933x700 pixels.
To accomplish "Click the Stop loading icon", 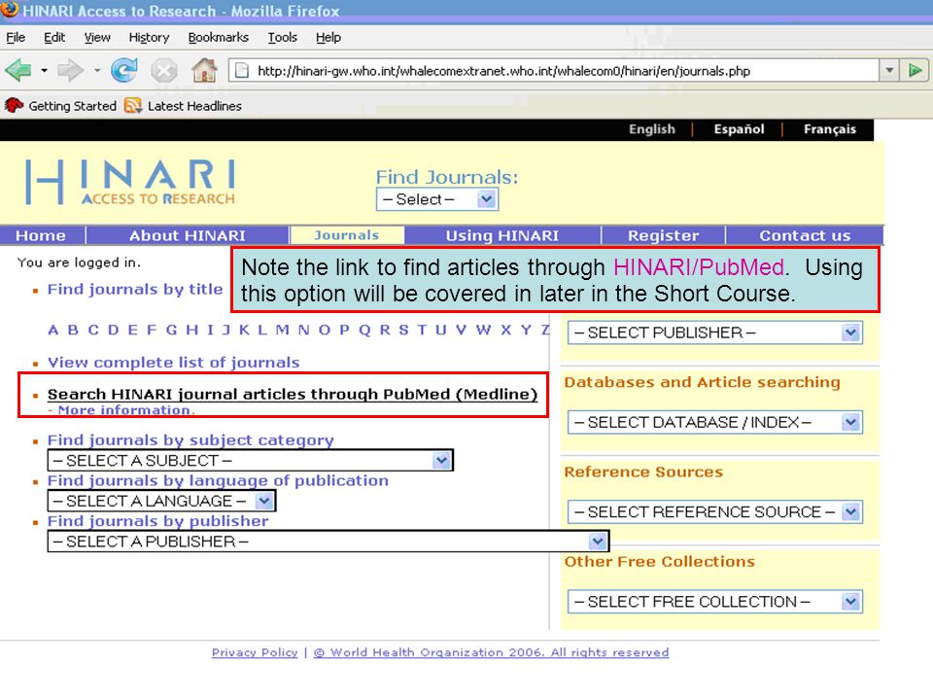I will (163, 71).
